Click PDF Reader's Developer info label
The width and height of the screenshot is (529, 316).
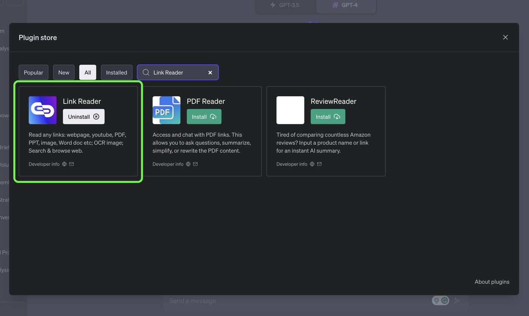(x=168, y=164)
